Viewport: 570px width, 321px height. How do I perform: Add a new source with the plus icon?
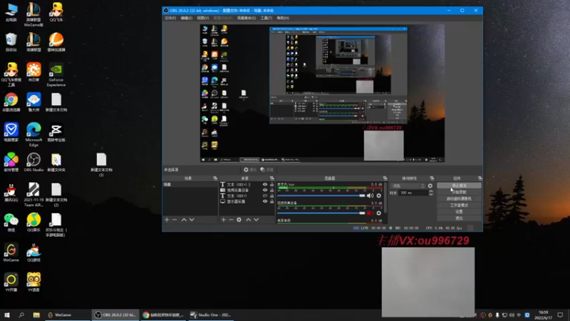click(x=224, y=220)
